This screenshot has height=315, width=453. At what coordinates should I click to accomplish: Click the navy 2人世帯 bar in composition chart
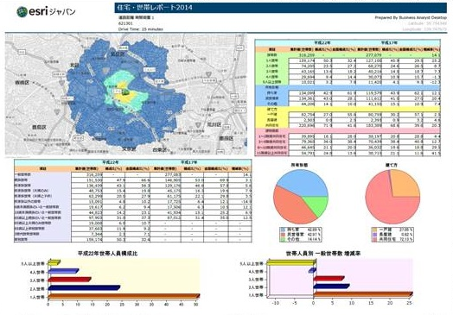pos(84,287)
